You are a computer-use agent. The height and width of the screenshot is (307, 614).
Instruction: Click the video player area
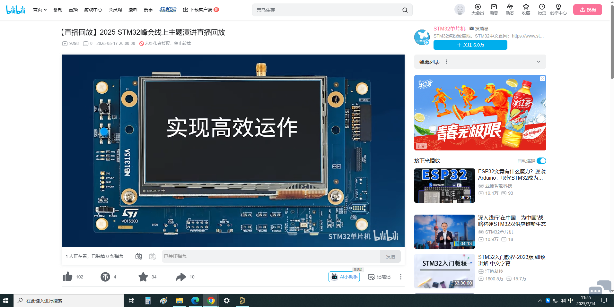point(233,150)
